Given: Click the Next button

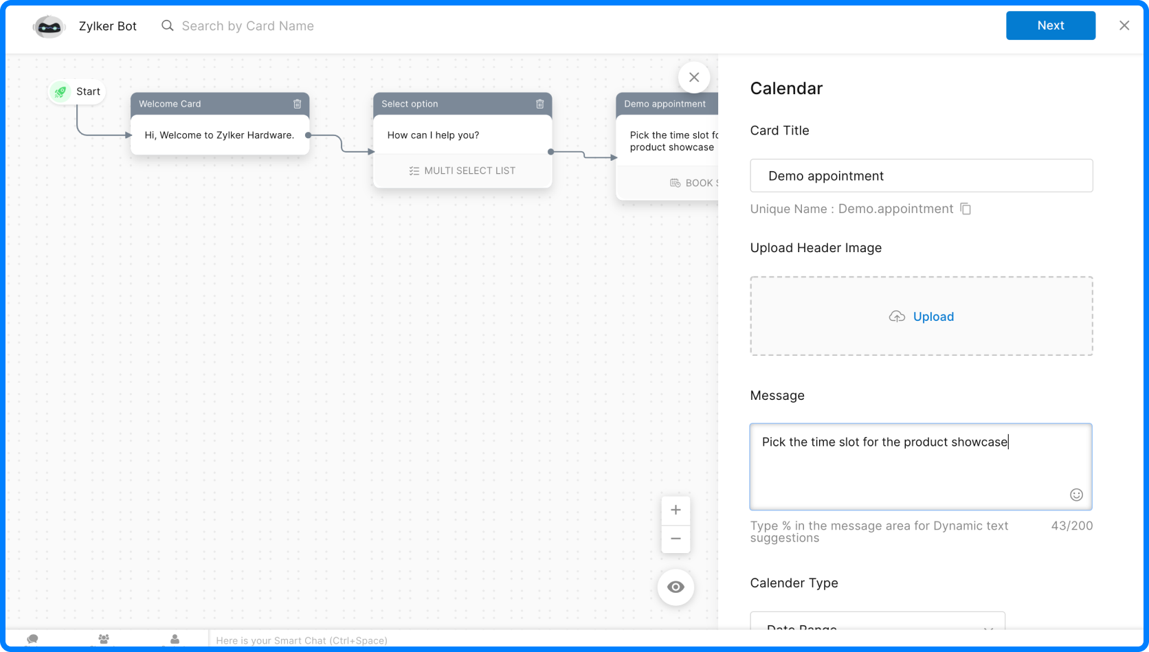Looking at the screenshot, I should pos(1050,25).
